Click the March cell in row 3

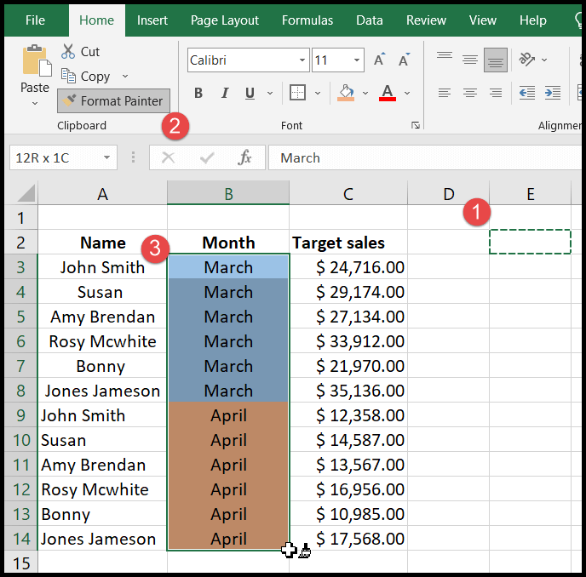(228, 267)
